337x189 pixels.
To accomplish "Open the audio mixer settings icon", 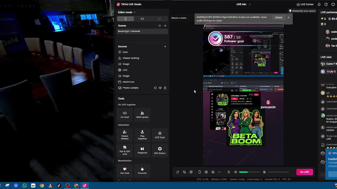I will click(229, 172).
